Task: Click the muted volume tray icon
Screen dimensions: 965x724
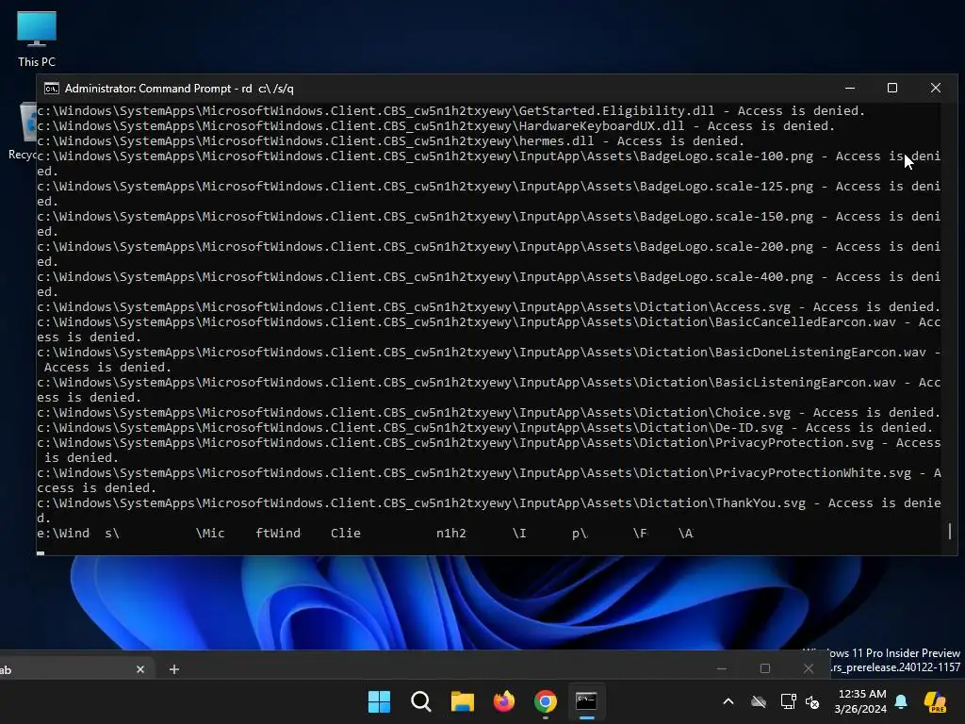Action: 812,701
